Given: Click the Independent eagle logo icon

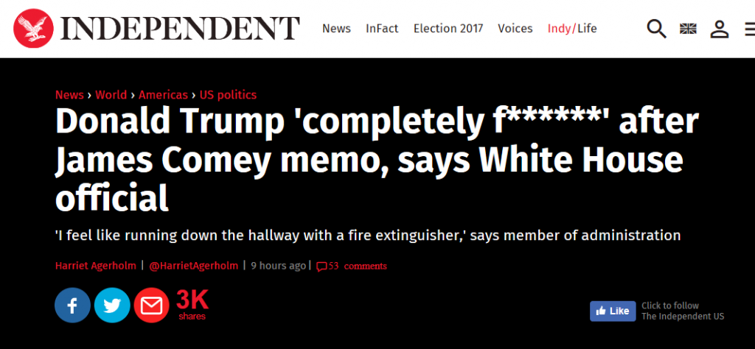Looking at the screenshot, I should pos(33,29).
